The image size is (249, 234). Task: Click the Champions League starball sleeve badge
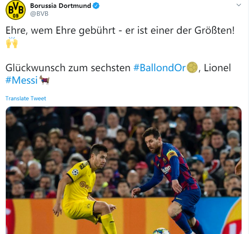pos(75,172)
